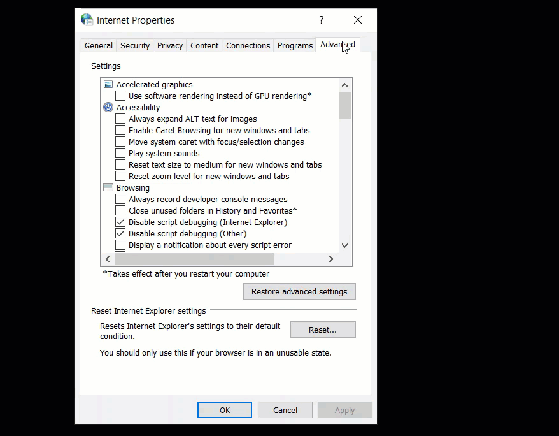This screenshot has width=559, height=436.
Task: Click the scroll-down arrow in the settings list
Action: (x=344, y=245)
